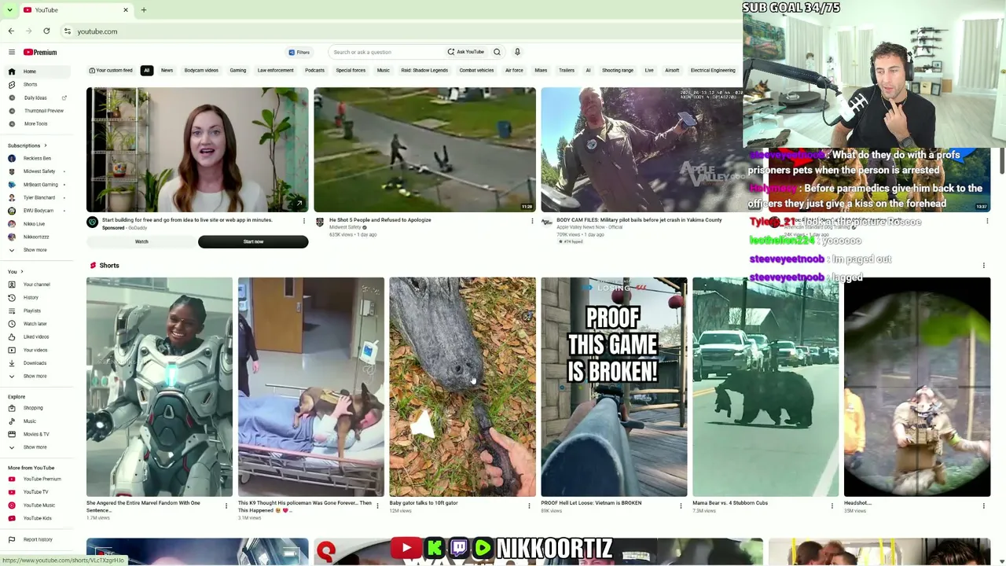Viewport: 1006px width, 566px height.
Task: Open Shorts in the sidebar
Action: (29, 84)
